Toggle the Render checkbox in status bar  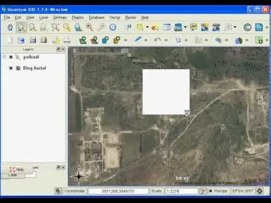click(211, 191)
